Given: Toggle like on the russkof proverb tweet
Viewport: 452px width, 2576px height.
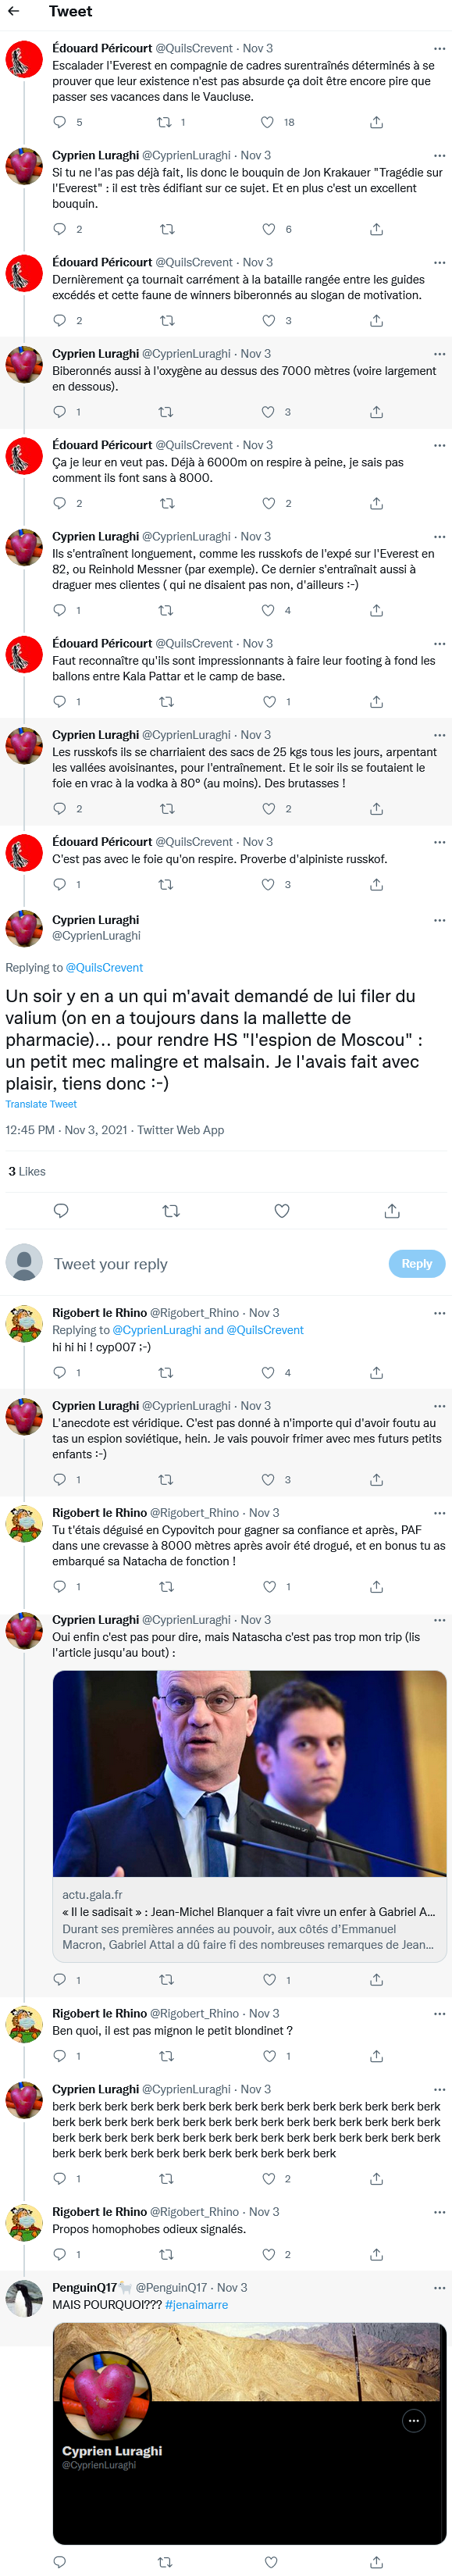Looking at the screenshot, I should [x=266, y=884].
